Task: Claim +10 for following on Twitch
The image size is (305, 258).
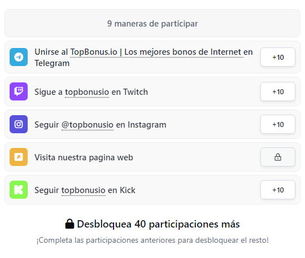Action: pyautogui.click(x=278, y=91)
